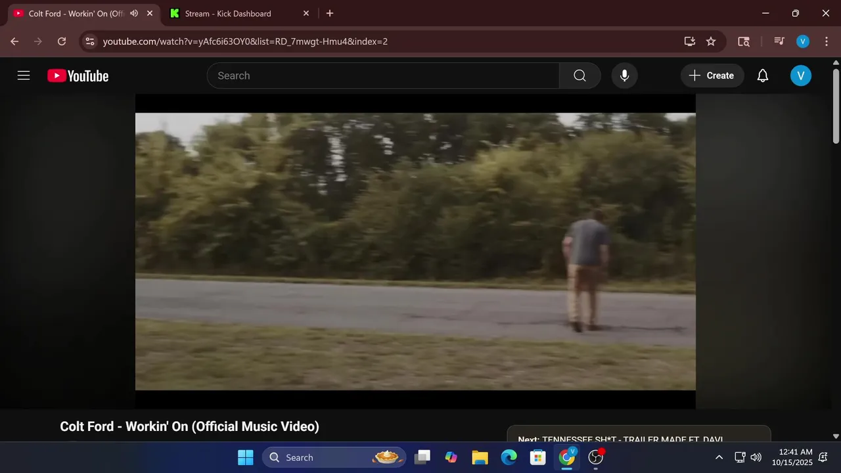Open the clock showing 12:41 AM
Screen dimensions: 841x473
(792, 457)
